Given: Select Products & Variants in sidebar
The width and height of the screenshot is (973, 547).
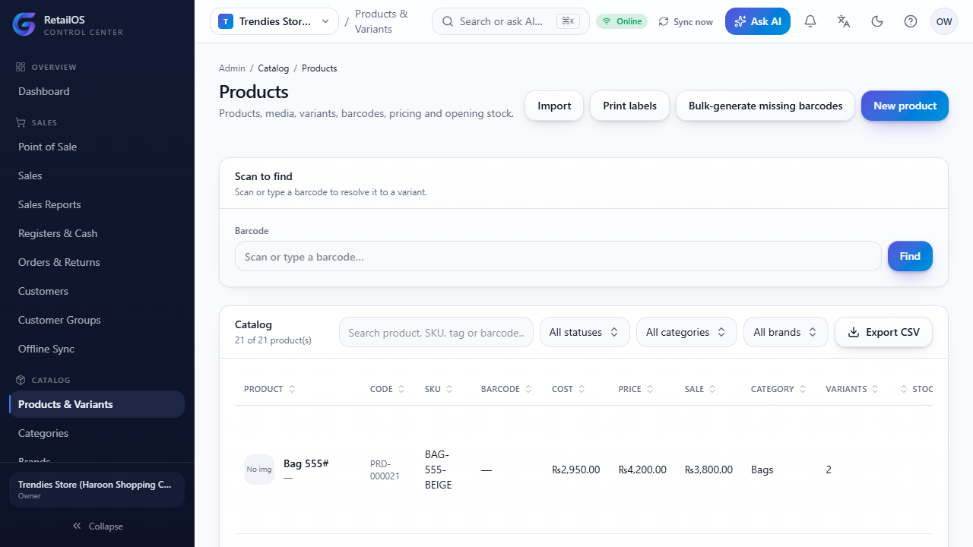Looking at the screenshot, I should (97, 404).
